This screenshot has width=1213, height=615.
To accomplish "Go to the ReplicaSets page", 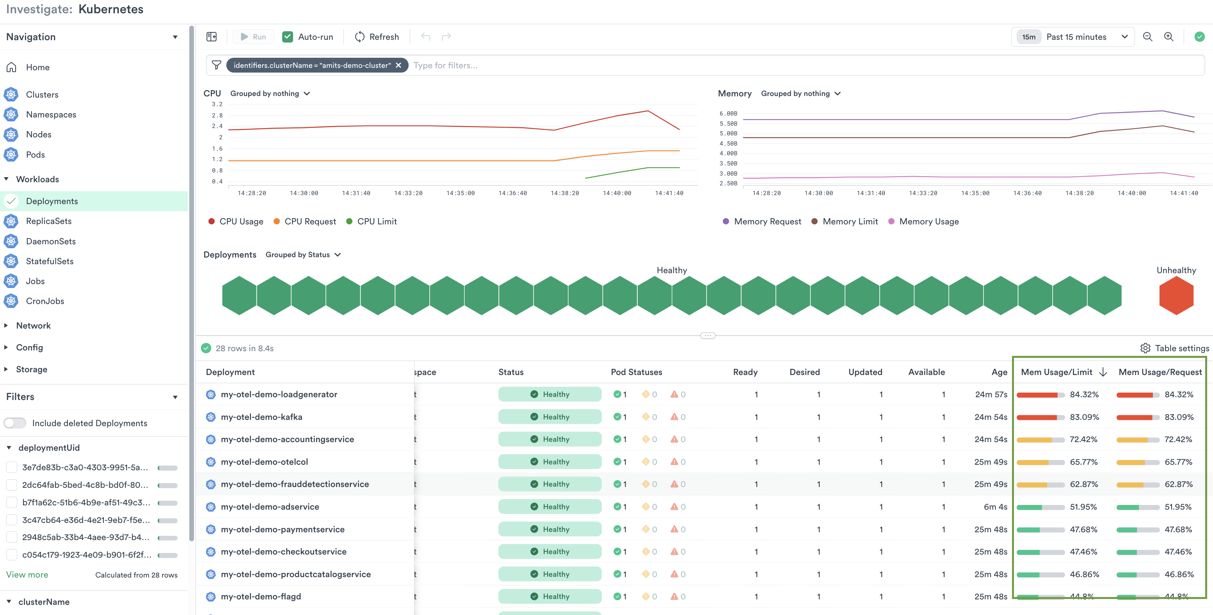I will tap(48, 221).
